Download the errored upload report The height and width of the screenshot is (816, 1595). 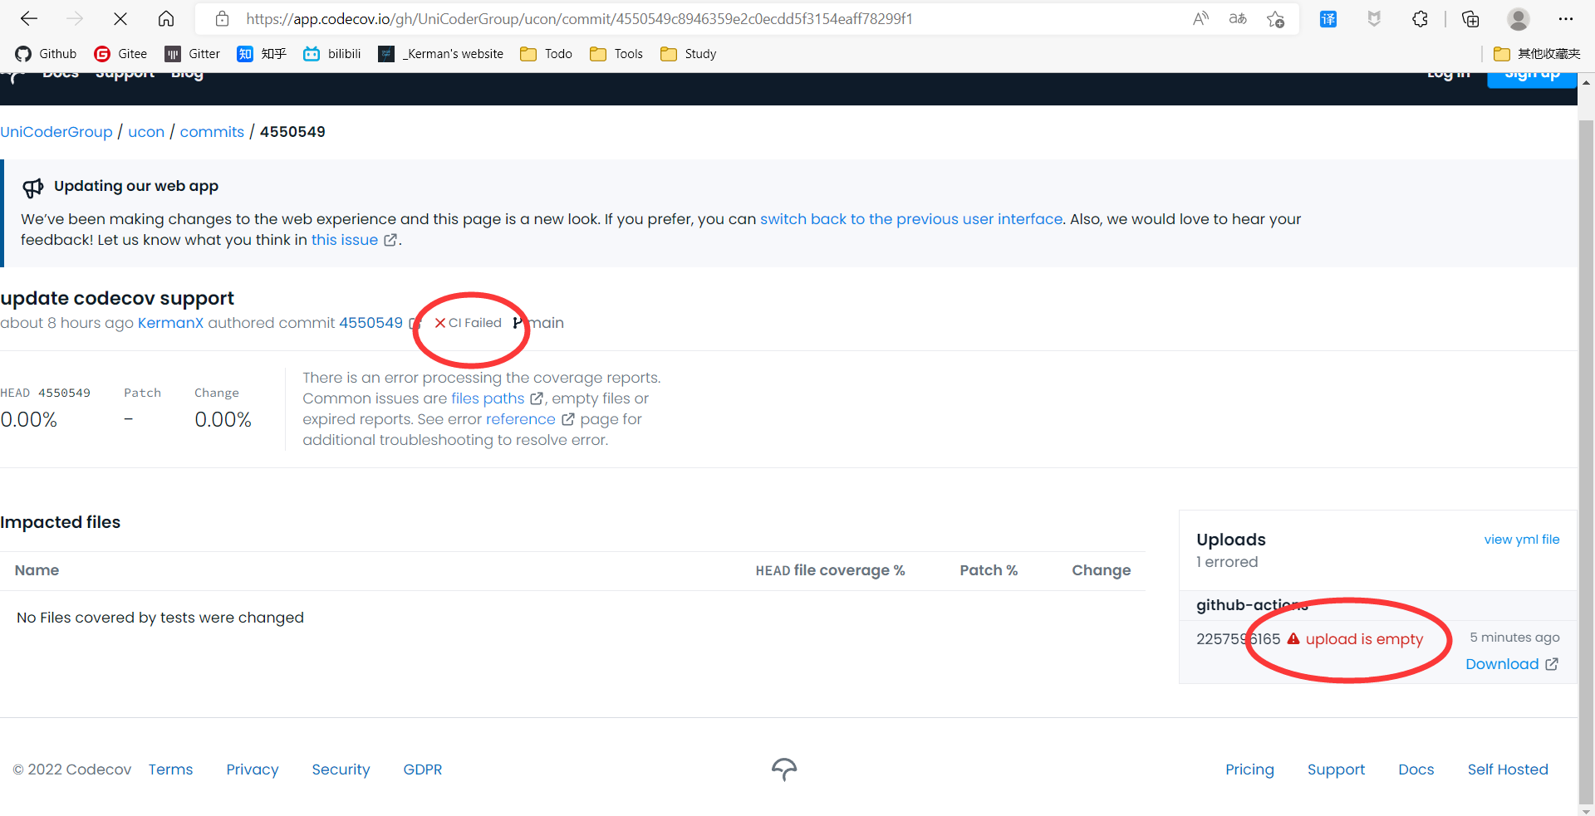coord(1512,664)
